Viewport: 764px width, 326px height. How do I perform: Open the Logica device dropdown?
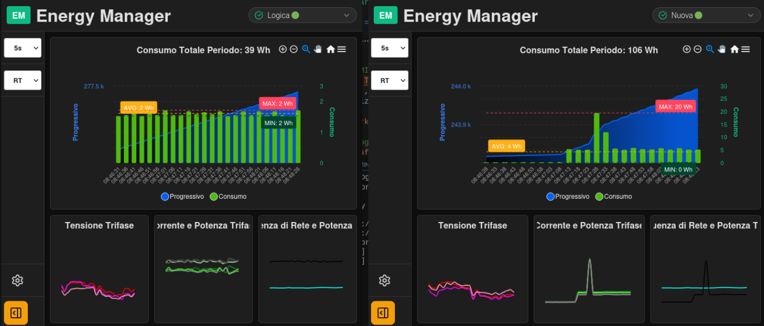point(303,15)
